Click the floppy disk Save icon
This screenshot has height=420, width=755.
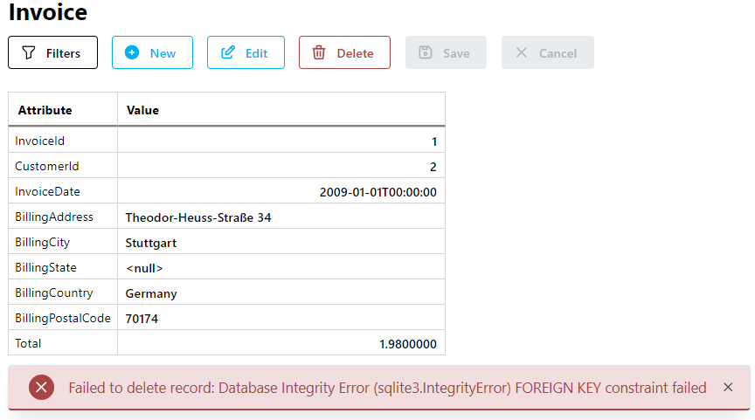[426, 52]
